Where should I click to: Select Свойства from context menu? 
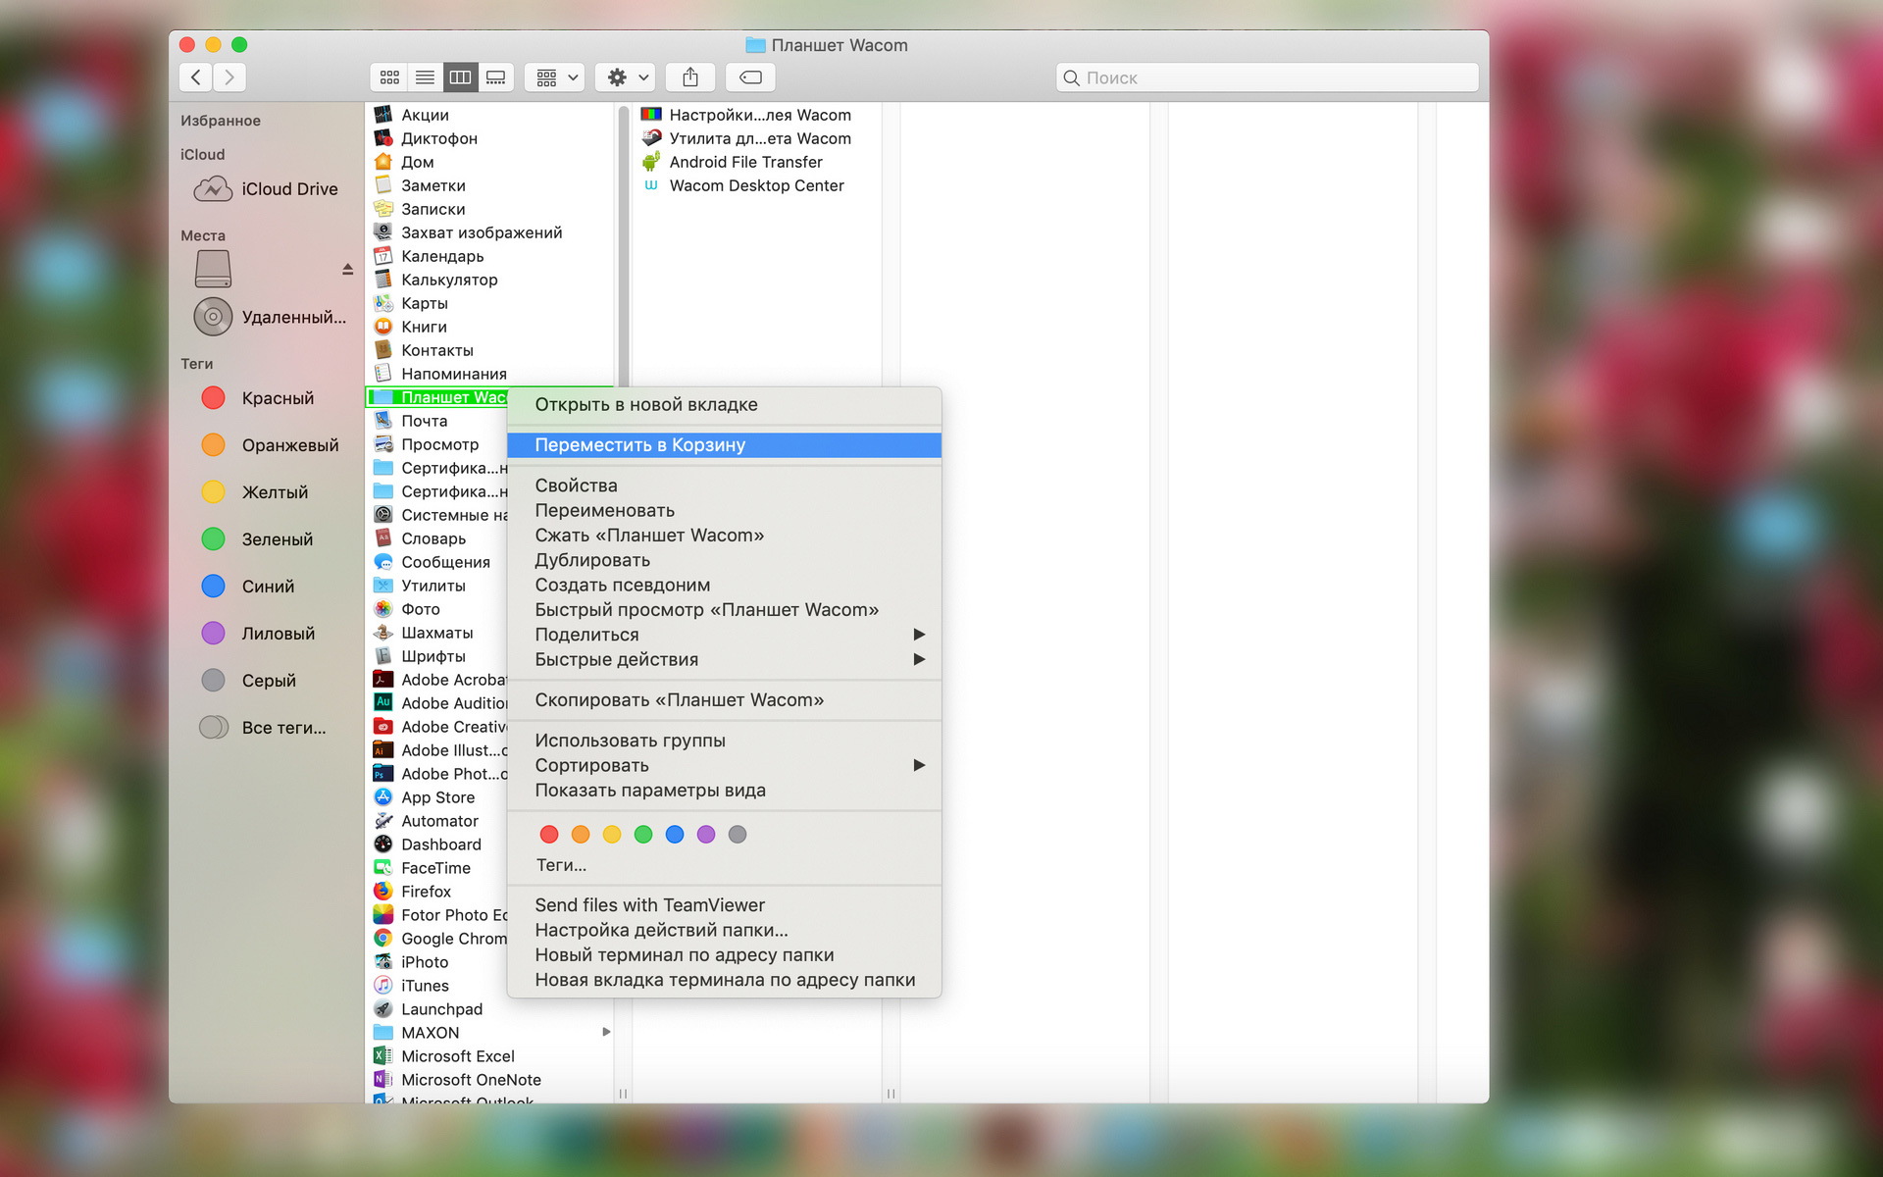point(724,486)
